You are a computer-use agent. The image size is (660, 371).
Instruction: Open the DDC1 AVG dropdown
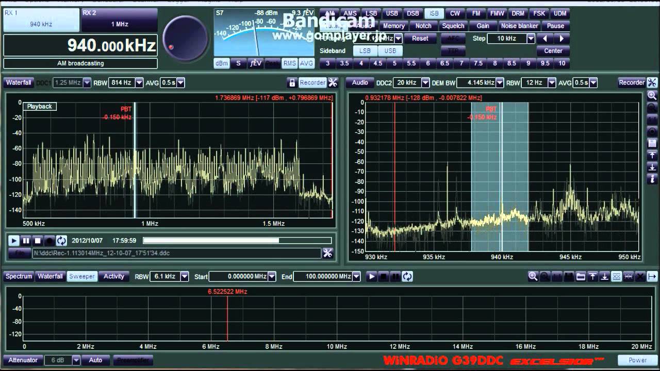point(180,82)
